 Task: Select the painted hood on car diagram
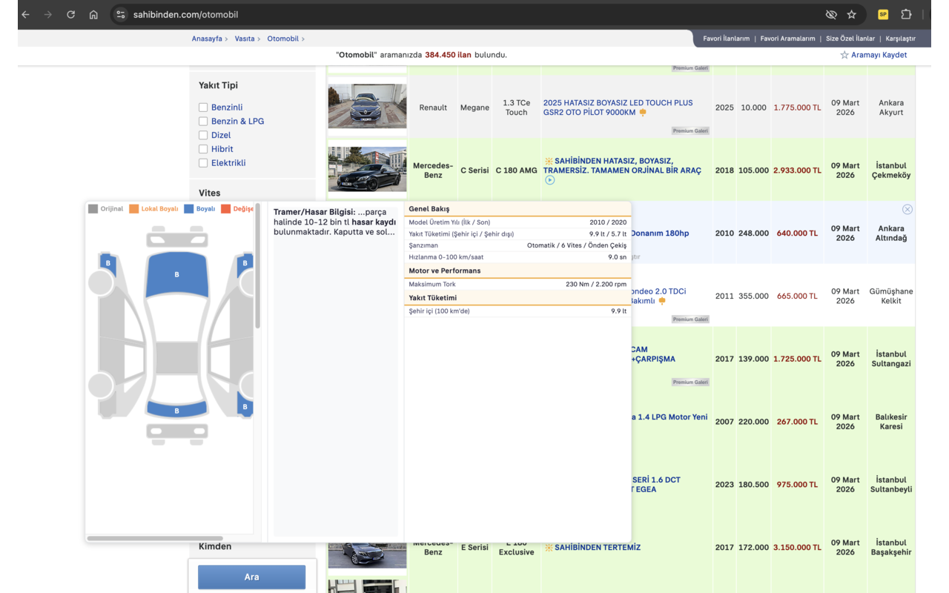click(176, 274)
